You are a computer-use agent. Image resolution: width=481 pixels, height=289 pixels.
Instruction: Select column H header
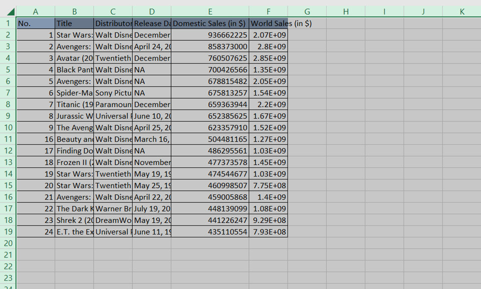pos(346,11)
